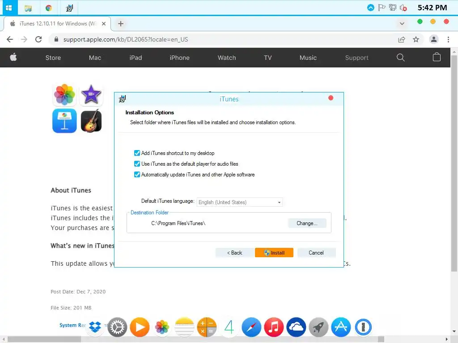Open the iPad menu
This screenshot has width=458, height=343.
pyautogui.click(x=136, y=58)
